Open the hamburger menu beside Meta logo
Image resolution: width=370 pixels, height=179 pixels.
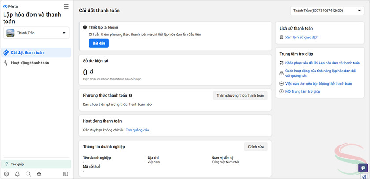tap(66, 7)
